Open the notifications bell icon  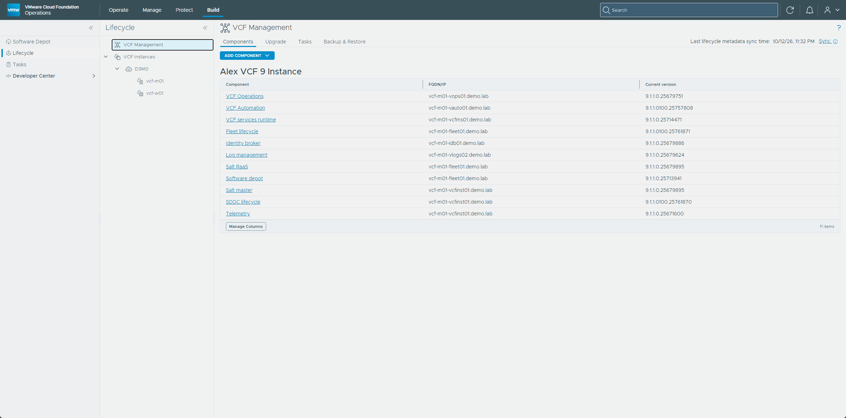(809, 10)
